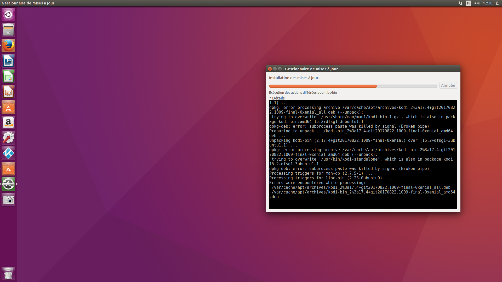Open the Screenshot camera application
This screenshot has width=502, height=282.
coord(8,200)
